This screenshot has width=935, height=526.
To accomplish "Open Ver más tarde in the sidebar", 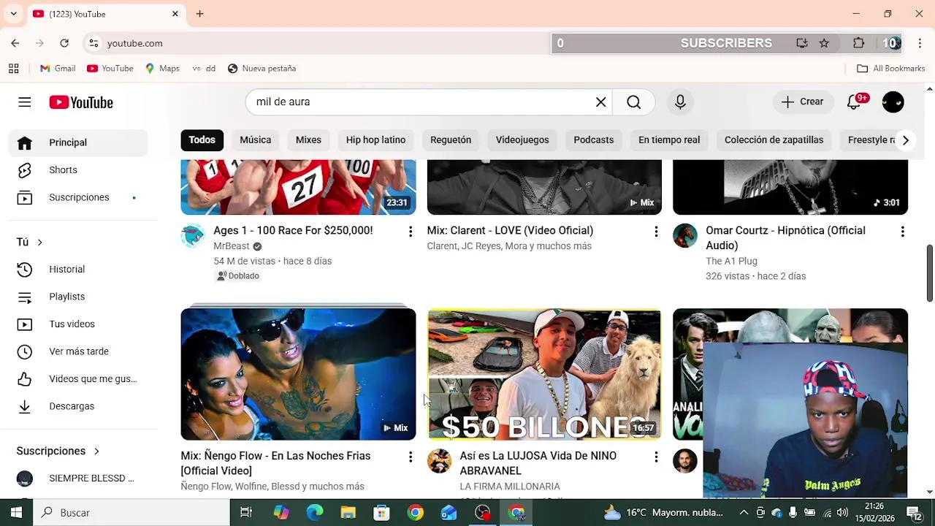I will pos(78,351).
